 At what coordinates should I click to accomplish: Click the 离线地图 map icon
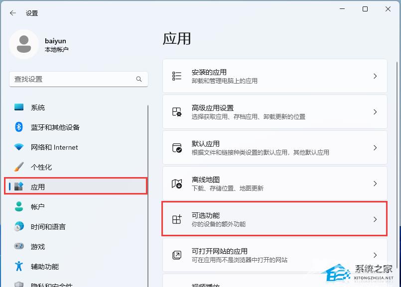click(177, 184)
